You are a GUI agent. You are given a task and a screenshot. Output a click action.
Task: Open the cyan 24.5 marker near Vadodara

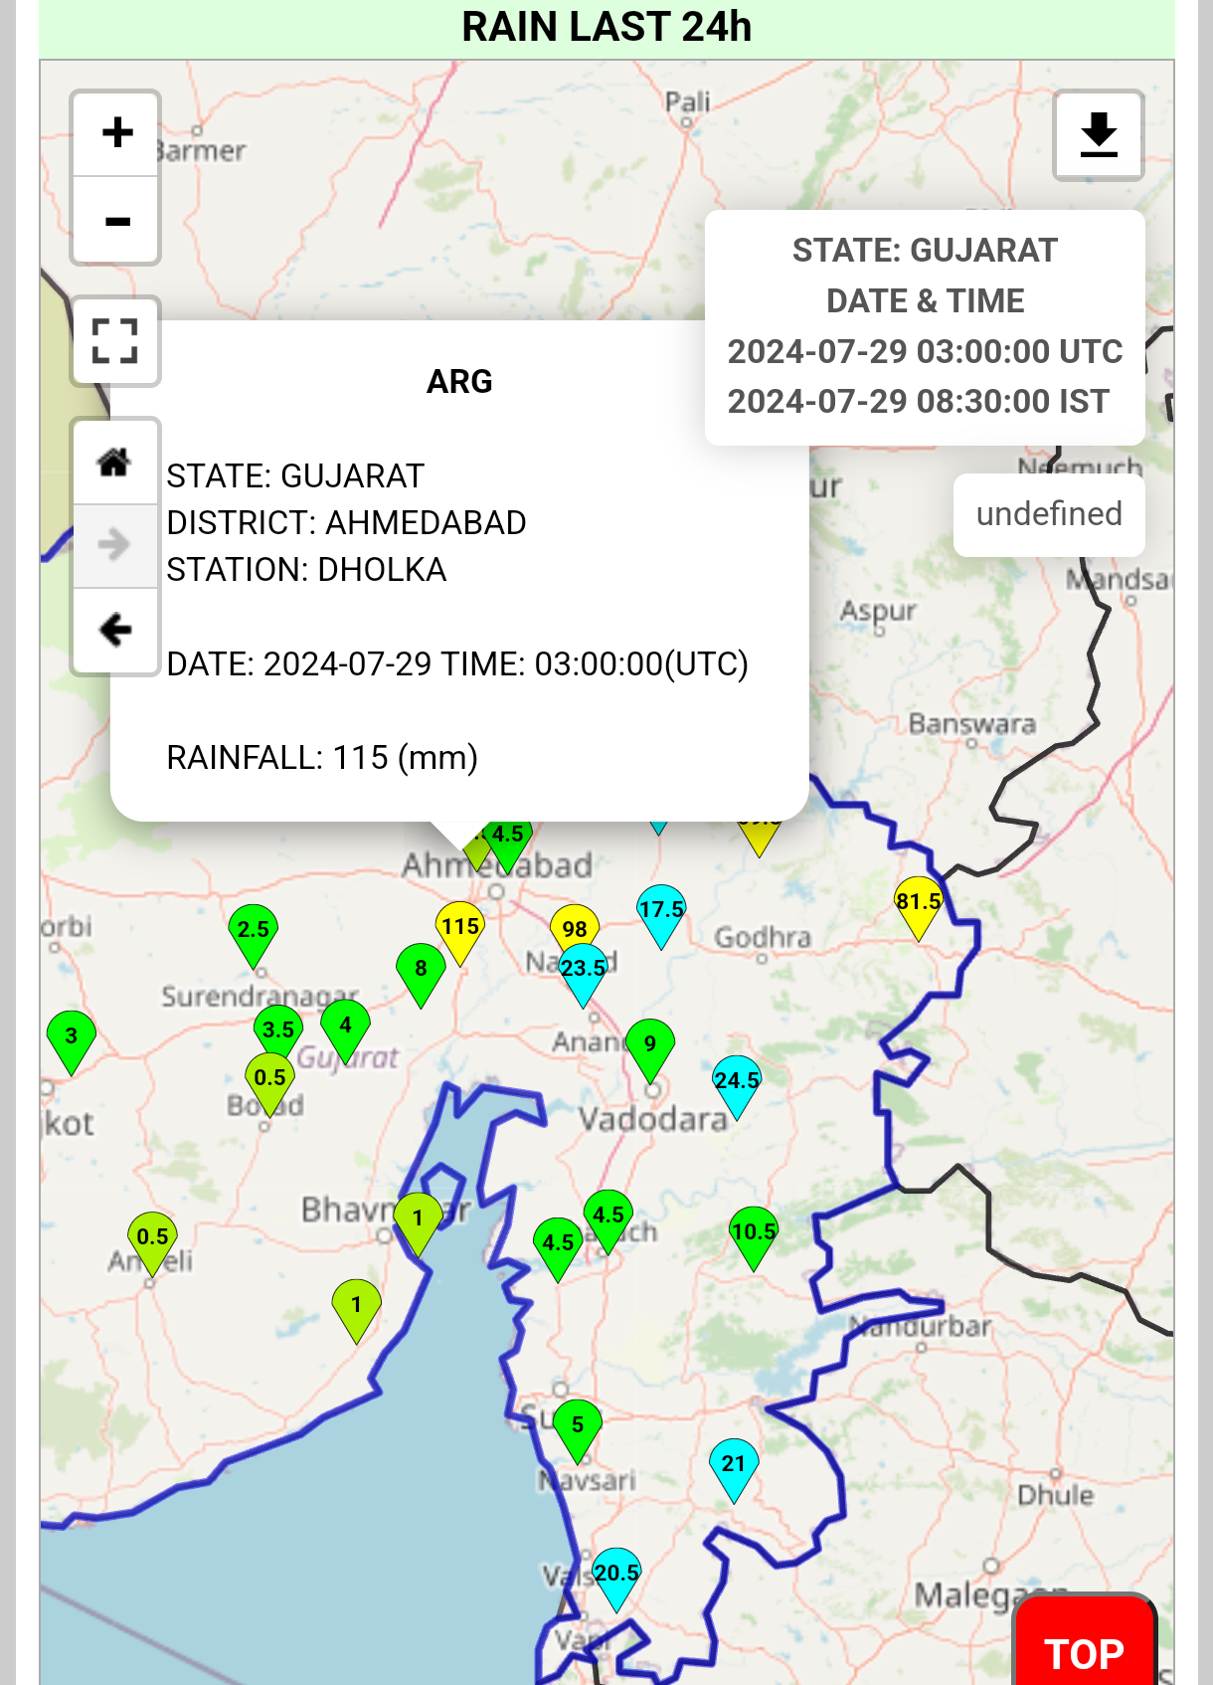click(737, 1082)
